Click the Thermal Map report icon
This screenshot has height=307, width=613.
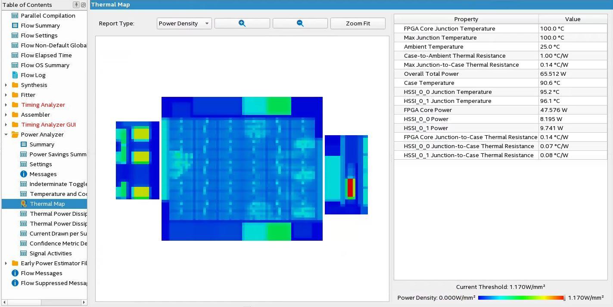click(24, 204)
